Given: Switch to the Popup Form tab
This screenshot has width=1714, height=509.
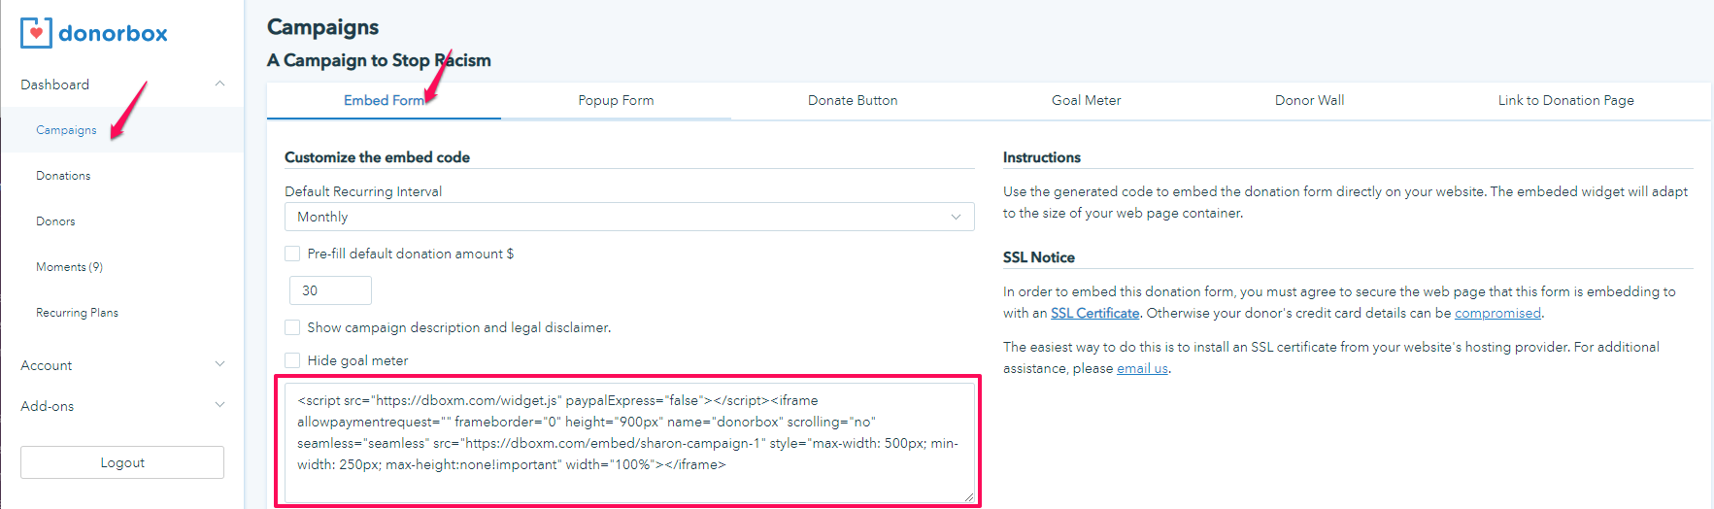Looking at the screenshot, I should [x=616, y=100].
